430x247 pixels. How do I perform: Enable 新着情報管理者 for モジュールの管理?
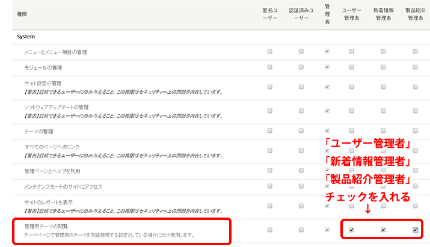coord(383,67)
